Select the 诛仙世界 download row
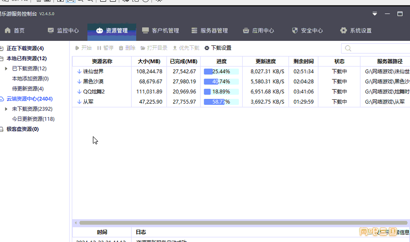This screenshot has height=242, width=410. (x=241, y=71)
